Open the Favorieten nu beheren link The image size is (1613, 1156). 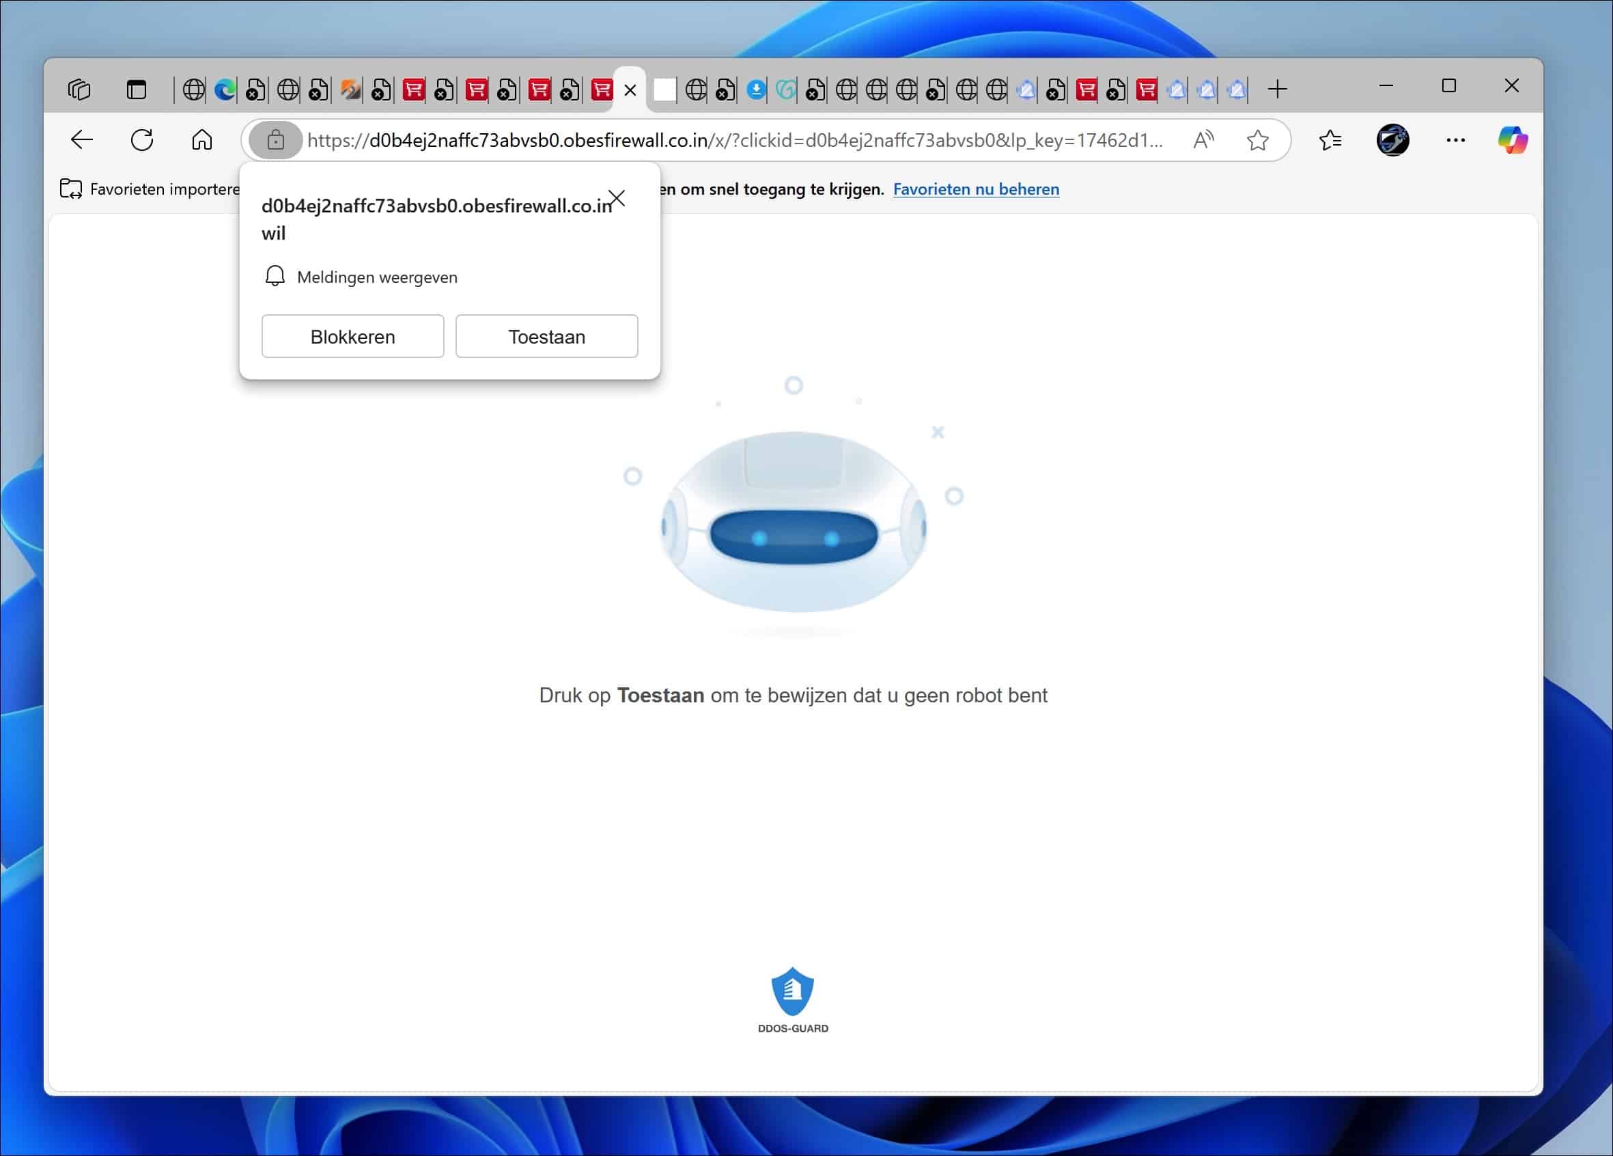(975, 189)
